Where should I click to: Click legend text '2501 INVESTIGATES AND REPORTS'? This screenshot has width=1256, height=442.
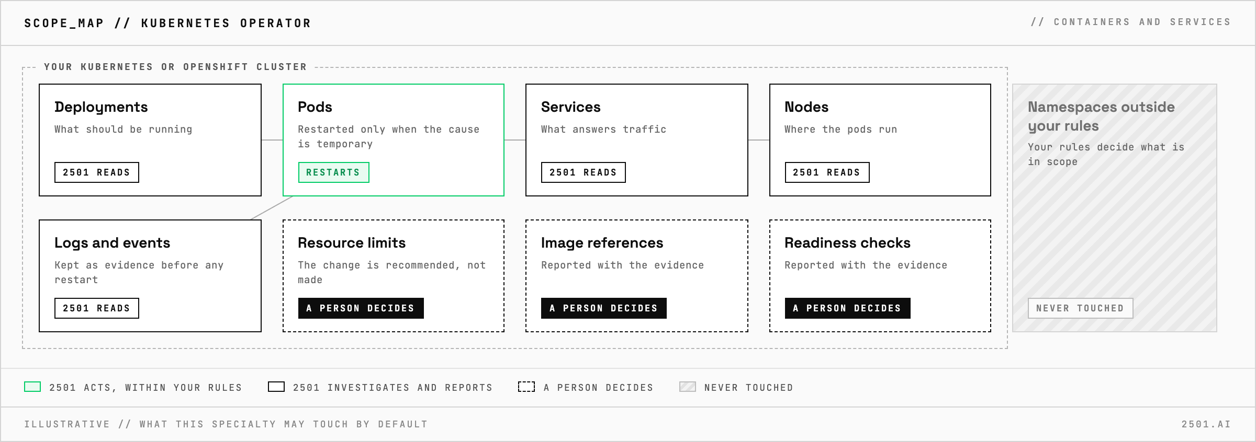coord(392,387)
